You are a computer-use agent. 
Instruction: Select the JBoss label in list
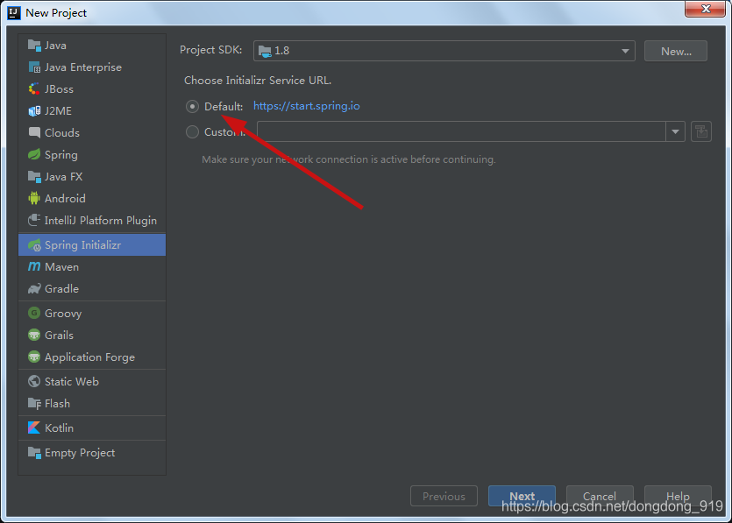[x=59, y=88]
